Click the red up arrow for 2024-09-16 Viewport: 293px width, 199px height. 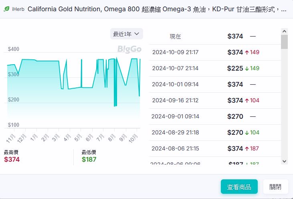(247, 100)
